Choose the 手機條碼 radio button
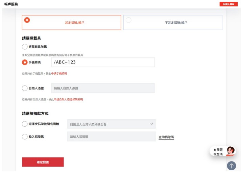The image size is (241, 172). 25,62
